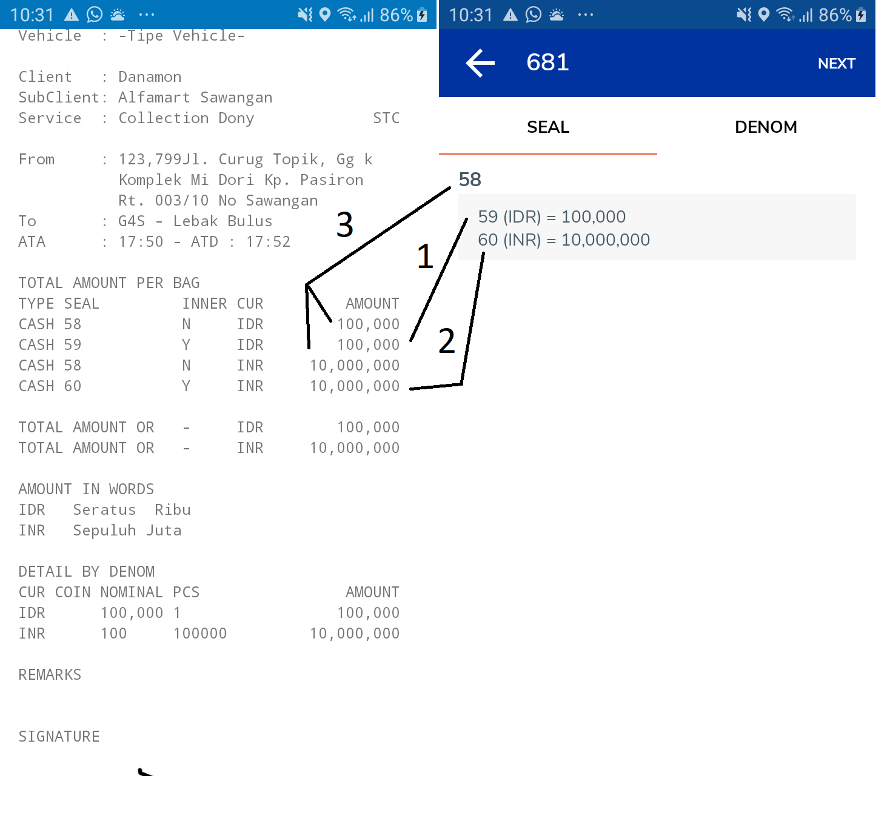Click the words "Sepuluh Juta"
Screen dimensions: 890x815
[127, 531]
